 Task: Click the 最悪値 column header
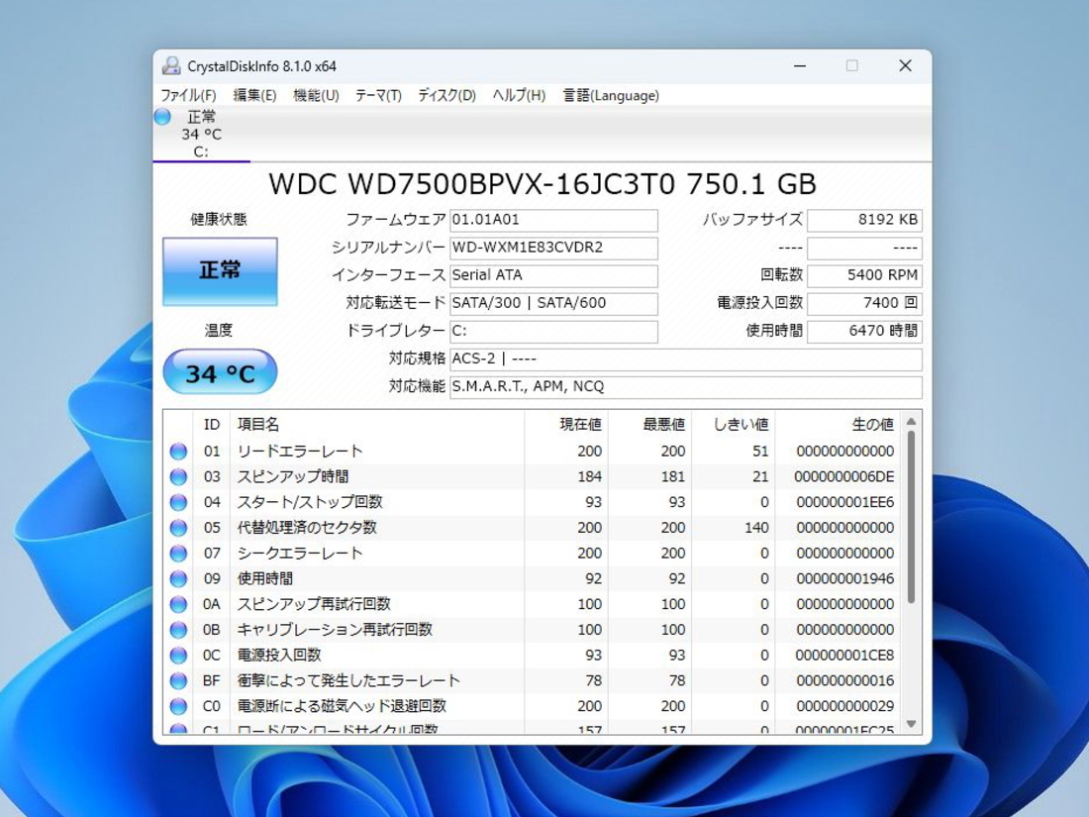point(649,425)
